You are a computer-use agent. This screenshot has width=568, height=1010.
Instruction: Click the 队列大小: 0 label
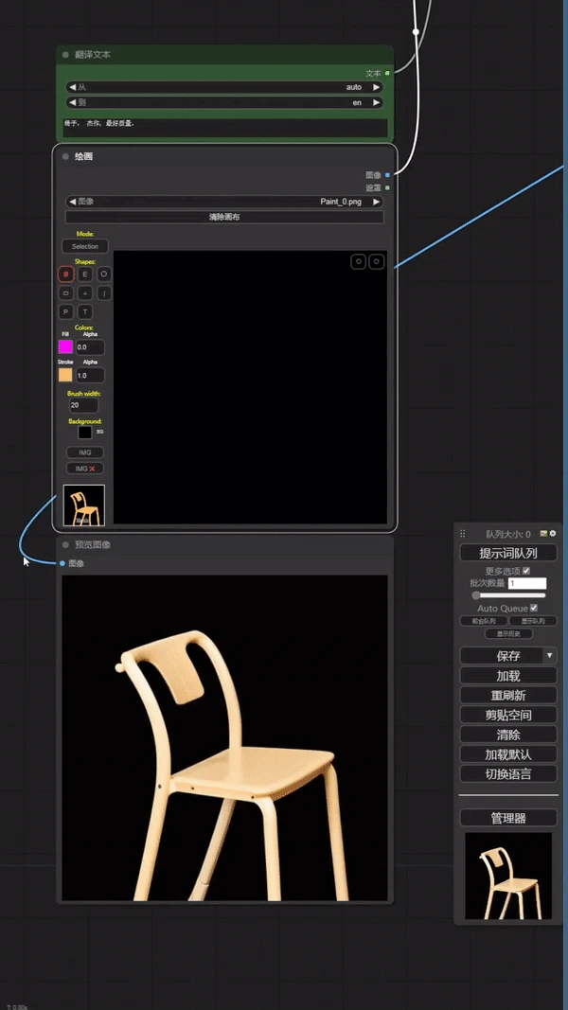pyautogui.click(x=508, y=534)
